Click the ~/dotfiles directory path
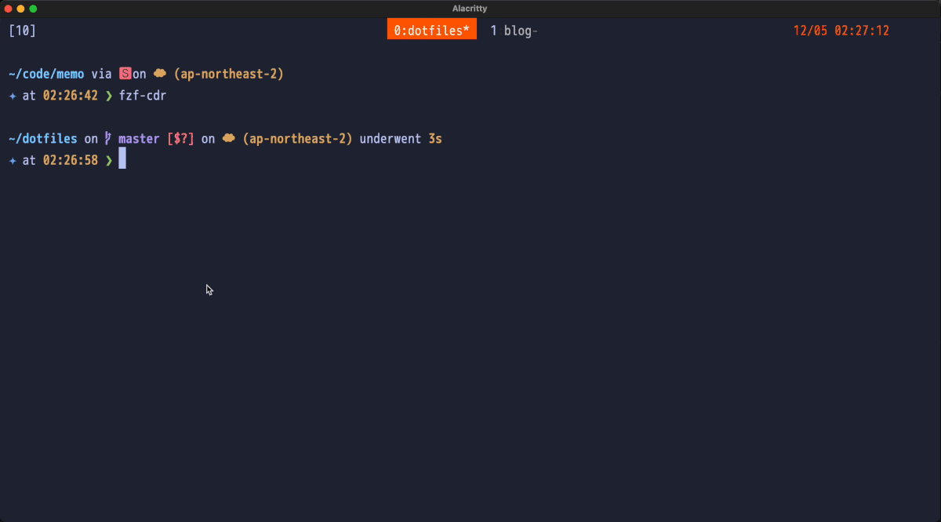 coord(43,139)
